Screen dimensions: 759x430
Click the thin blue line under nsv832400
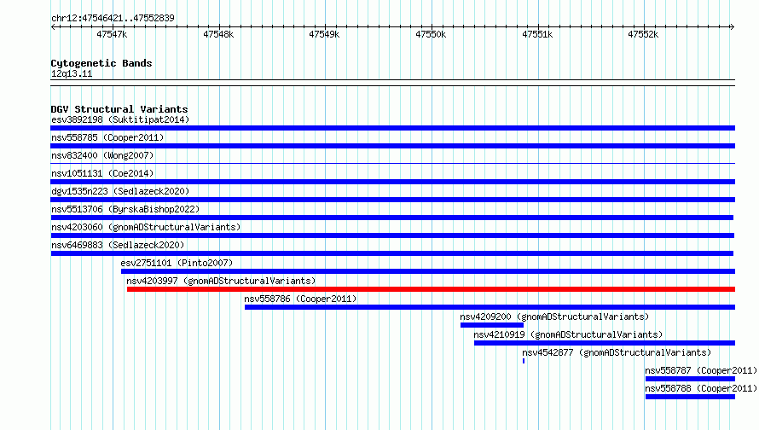392,164
